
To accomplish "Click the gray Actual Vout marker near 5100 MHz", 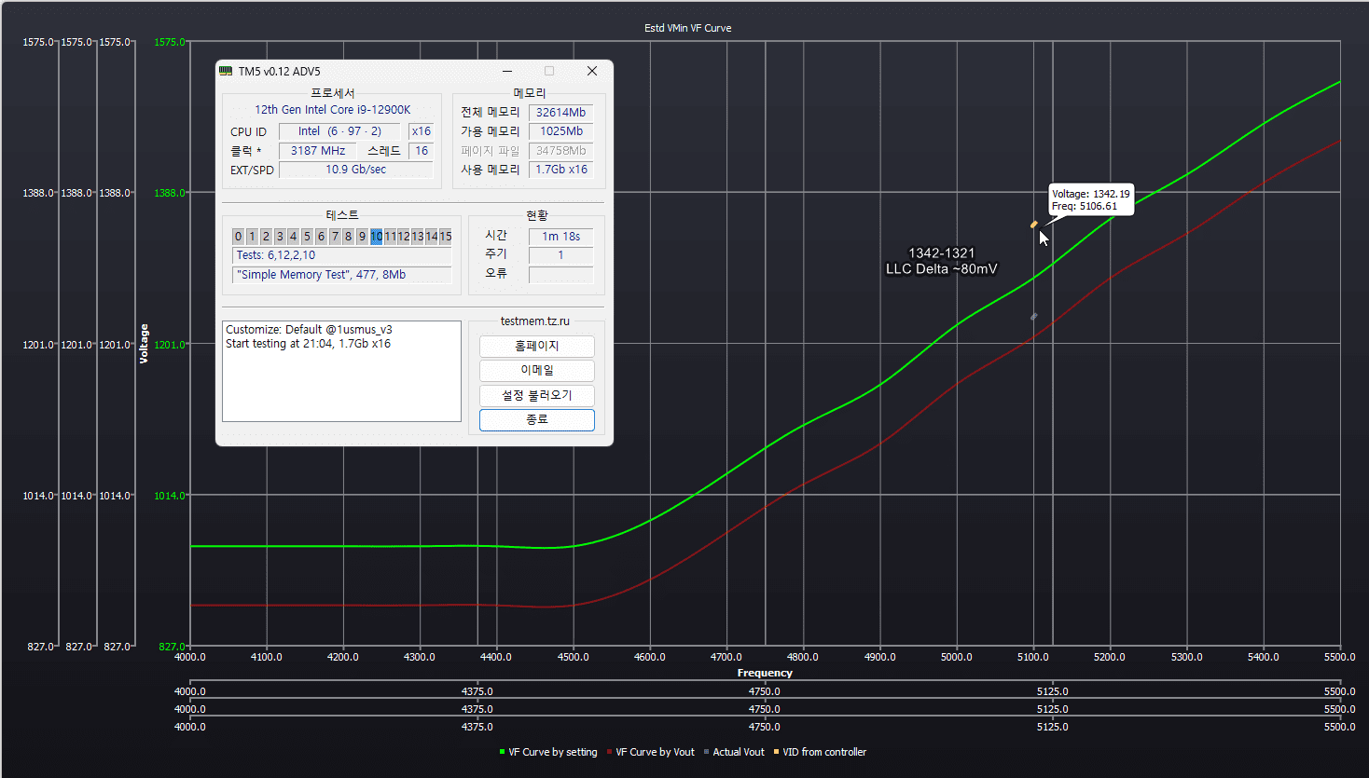I will tap(1033, 317).
